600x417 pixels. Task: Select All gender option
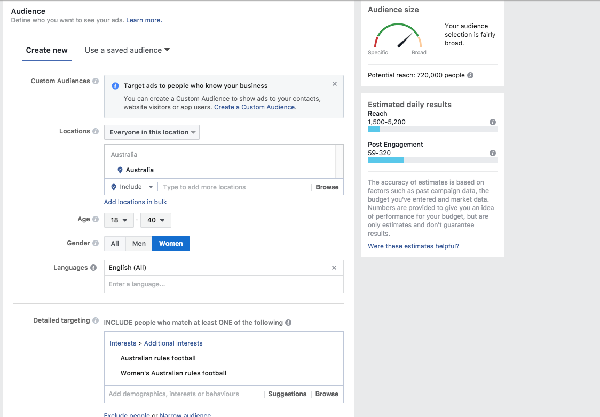tap(115, 244)
